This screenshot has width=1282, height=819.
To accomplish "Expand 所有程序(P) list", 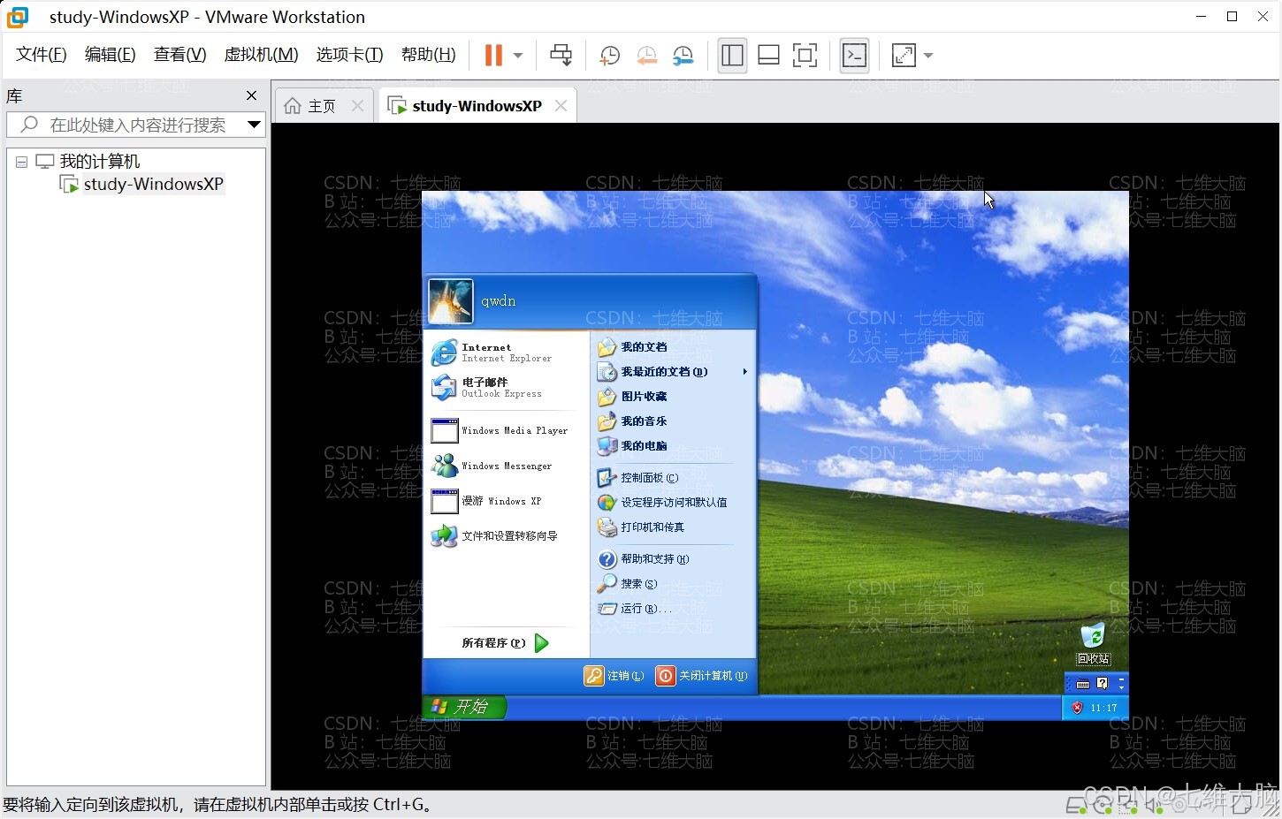I will 506,643.
